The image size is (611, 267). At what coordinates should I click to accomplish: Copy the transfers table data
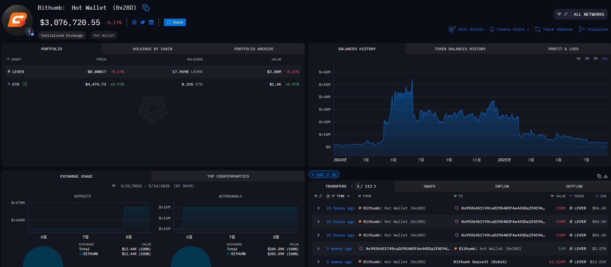point(599,176)
